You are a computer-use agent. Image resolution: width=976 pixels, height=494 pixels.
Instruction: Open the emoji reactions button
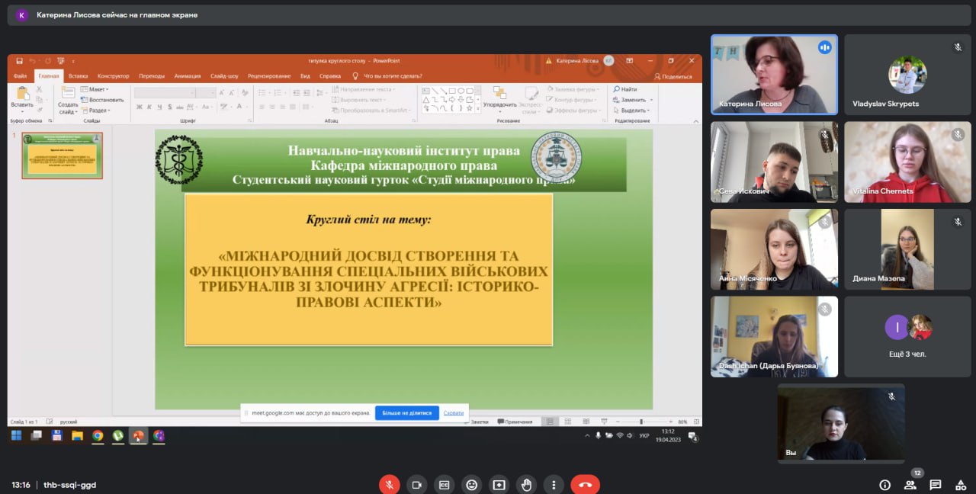click(x=472, y=485)
